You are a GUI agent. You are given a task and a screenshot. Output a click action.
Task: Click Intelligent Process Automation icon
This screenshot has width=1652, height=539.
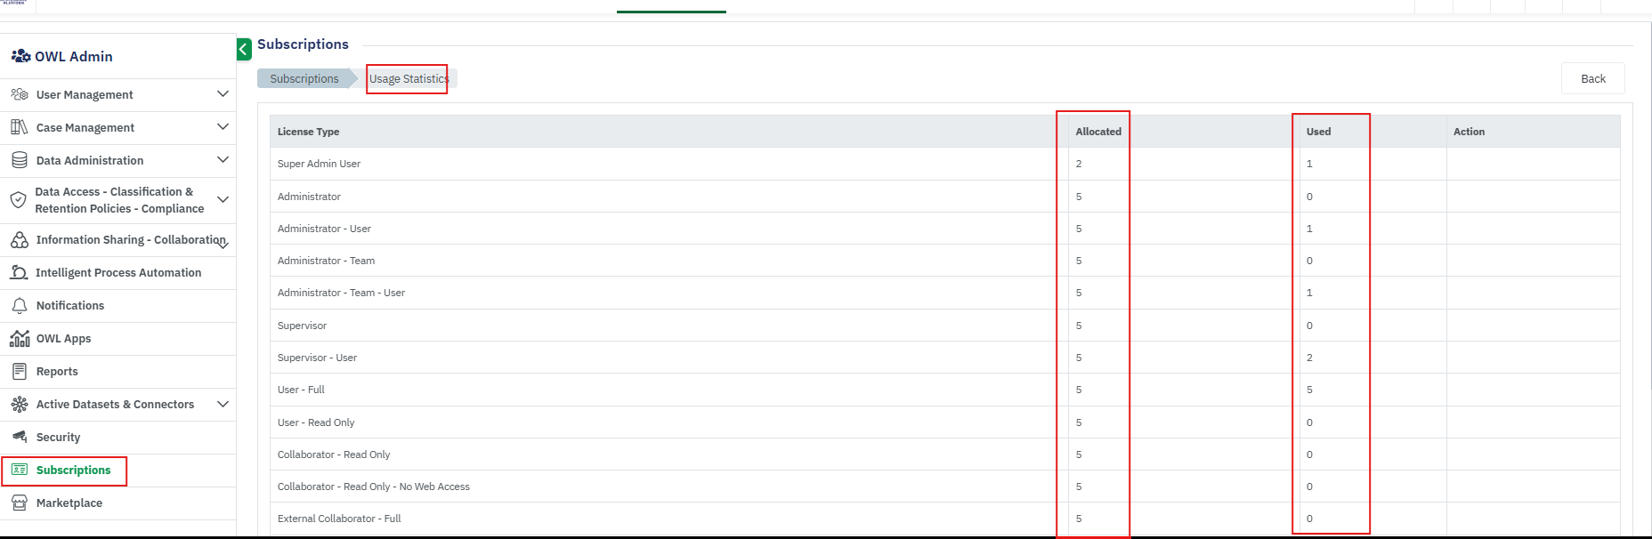pyautogui.click(x=20, y=273)
